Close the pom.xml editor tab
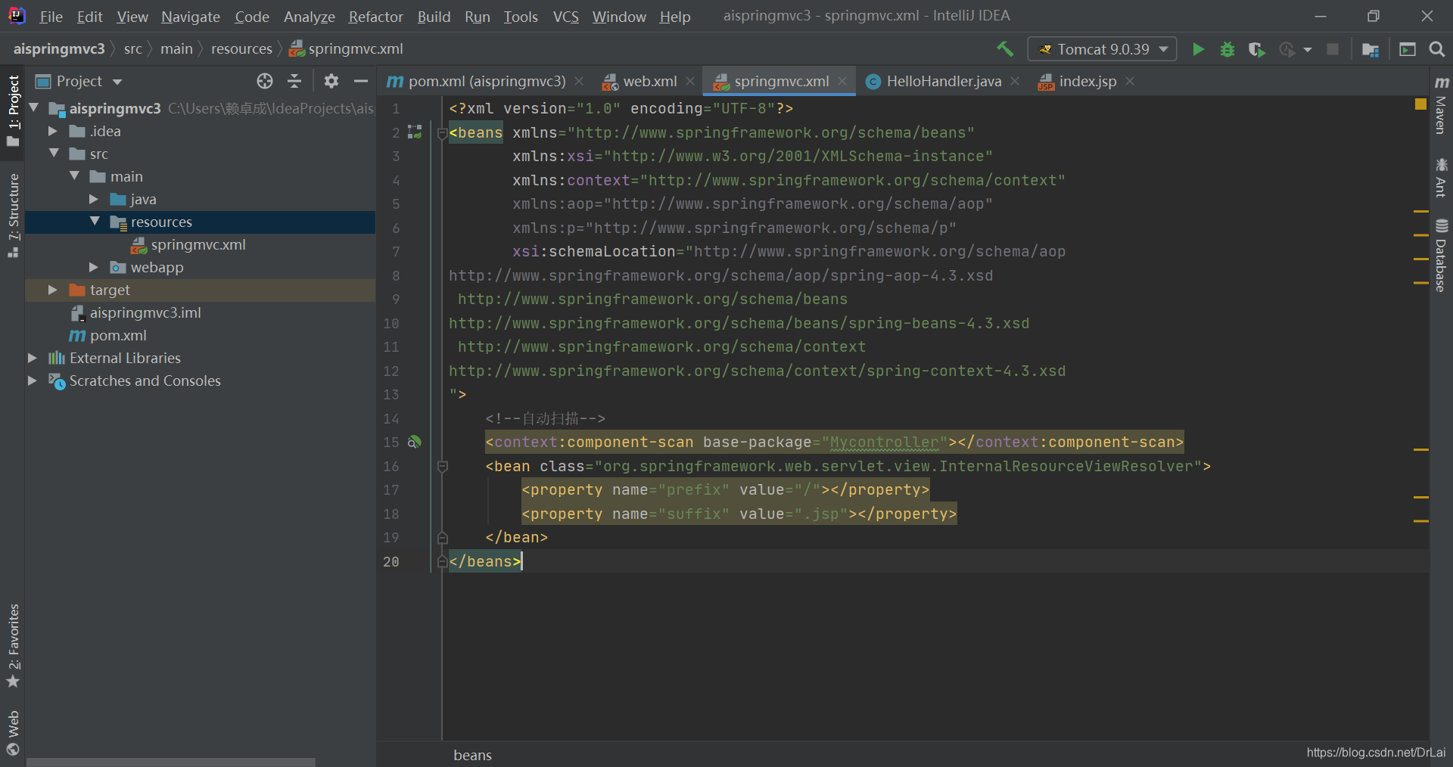 (x=579, y=81)
